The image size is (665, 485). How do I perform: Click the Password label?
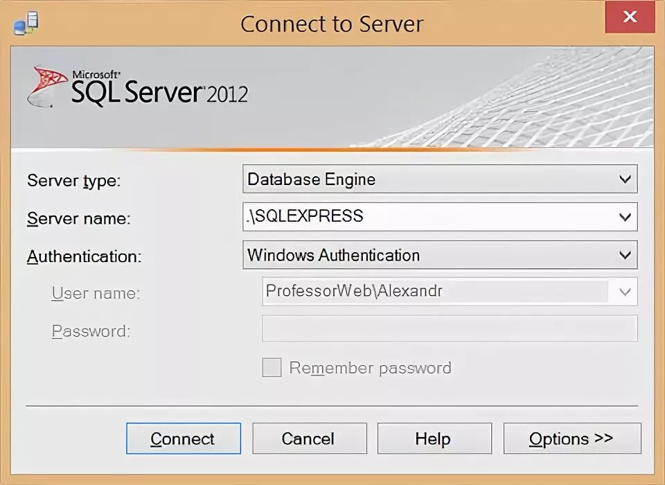91,331
